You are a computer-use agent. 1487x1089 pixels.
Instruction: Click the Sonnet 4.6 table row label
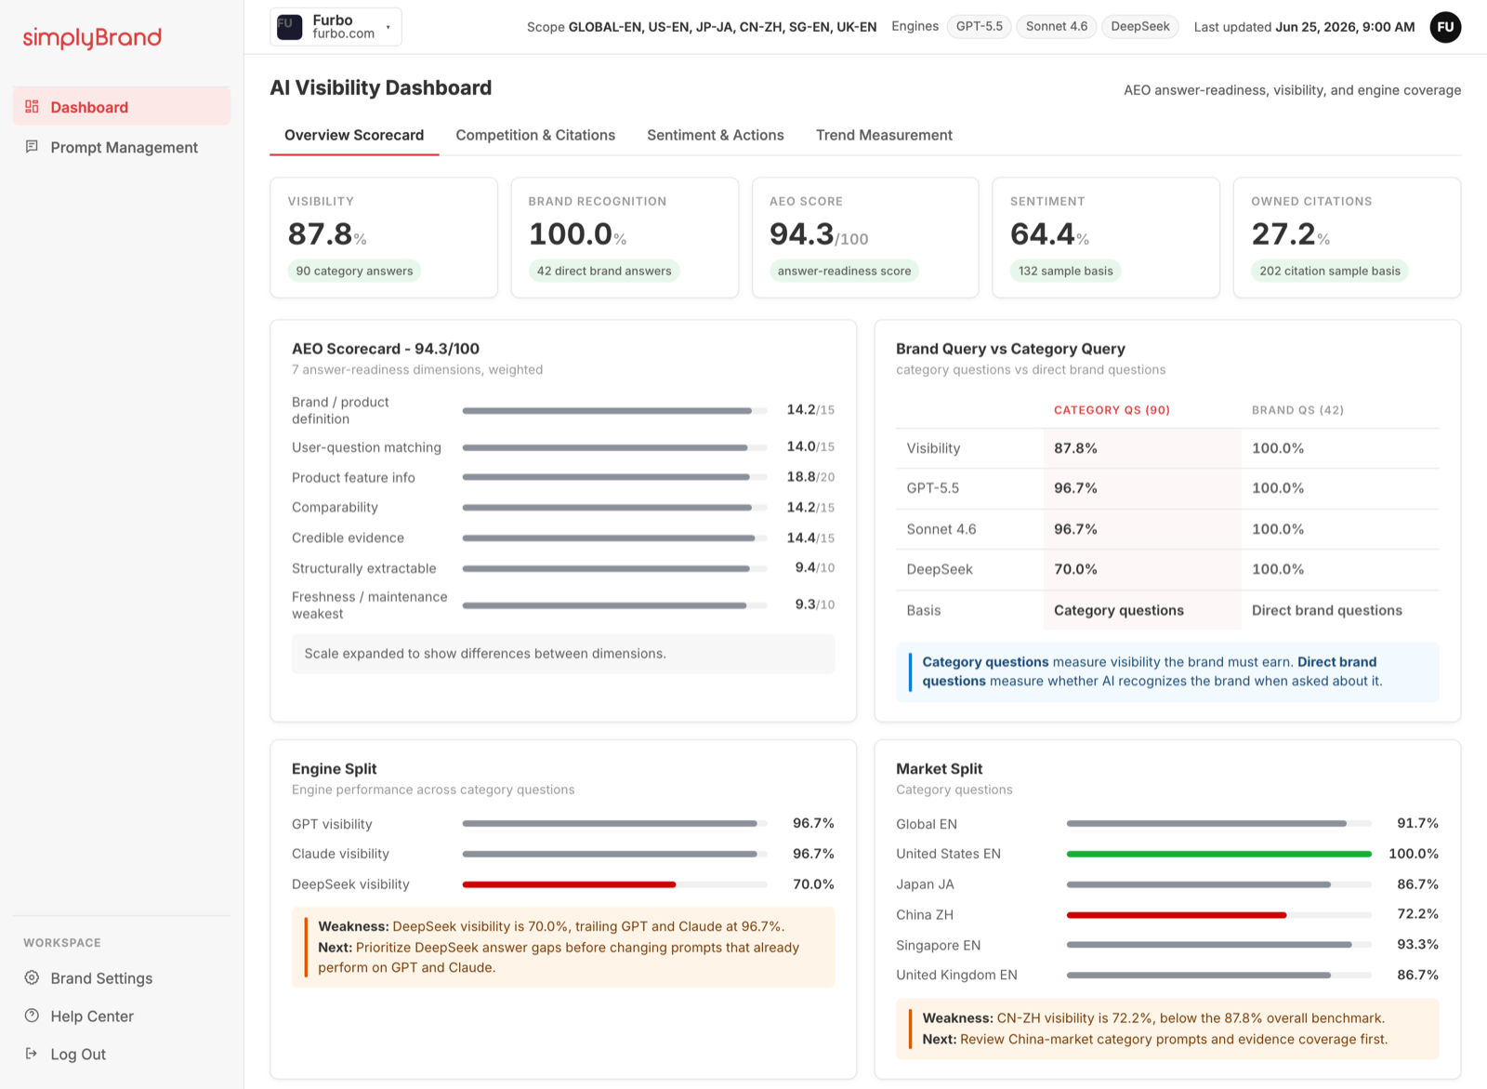point(941,529)
